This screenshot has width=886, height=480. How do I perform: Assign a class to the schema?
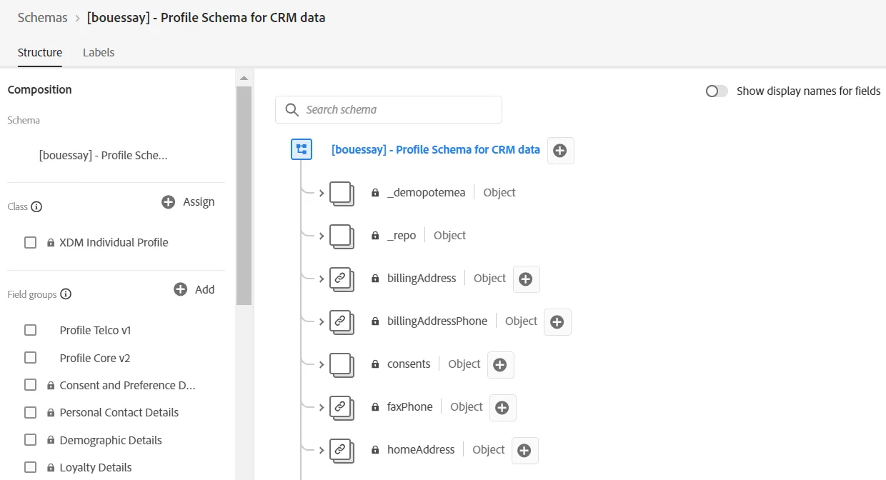pyautogui.click(x=189, y=202)
